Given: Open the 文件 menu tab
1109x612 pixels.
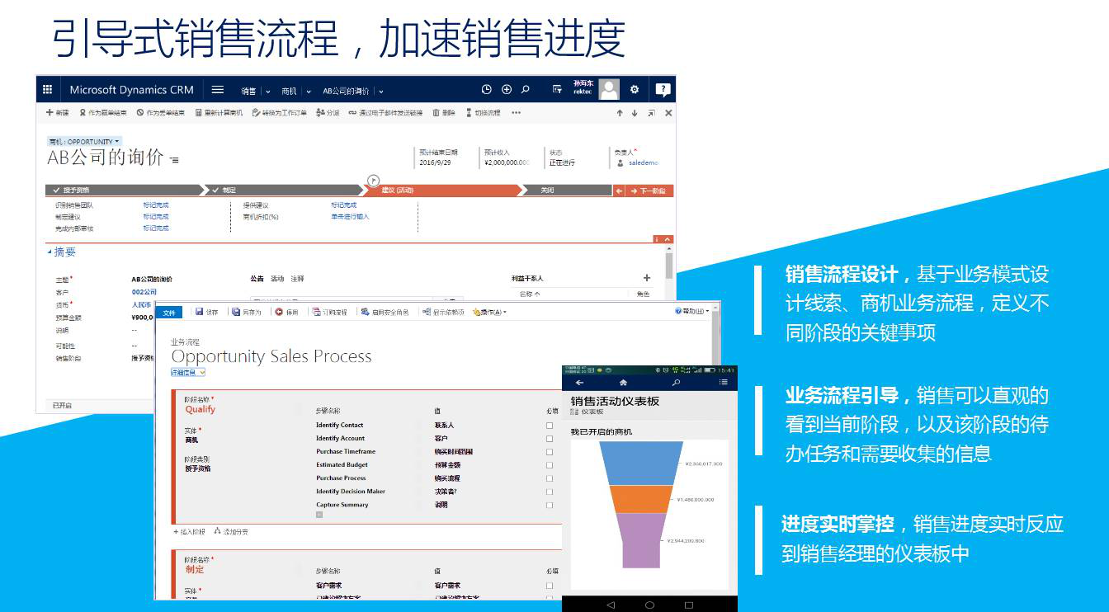Looking at the screenshot, I should pyautogui.click(x=169, y=313).
